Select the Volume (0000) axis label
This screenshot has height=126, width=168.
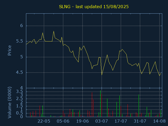click(9, 103)
